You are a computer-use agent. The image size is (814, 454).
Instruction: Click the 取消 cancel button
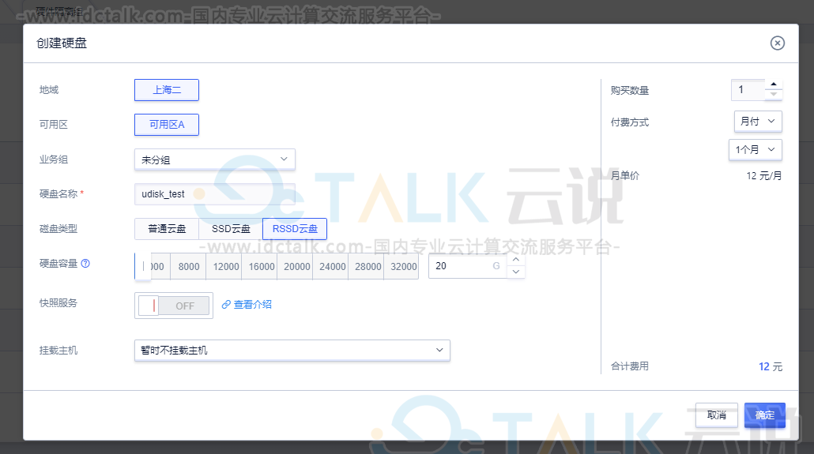click(717, 415)
